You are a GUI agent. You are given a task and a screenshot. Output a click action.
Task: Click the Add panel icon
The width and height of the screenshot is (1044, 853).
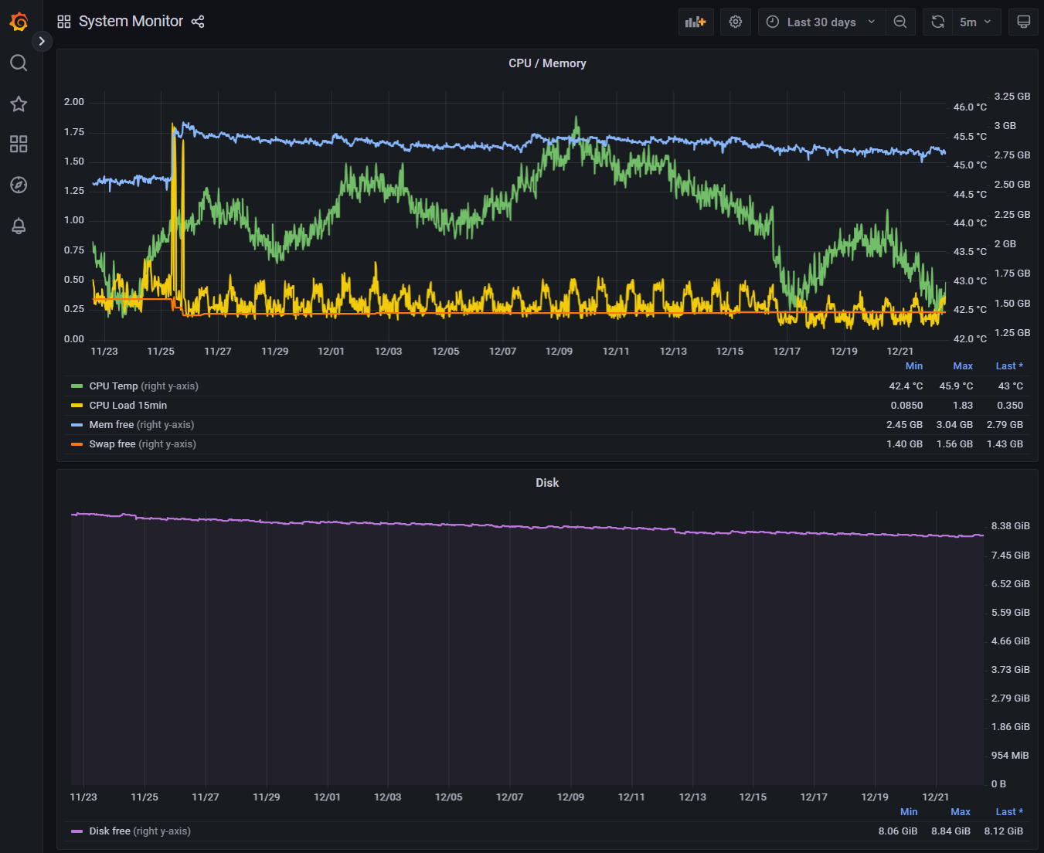(695, 22)
